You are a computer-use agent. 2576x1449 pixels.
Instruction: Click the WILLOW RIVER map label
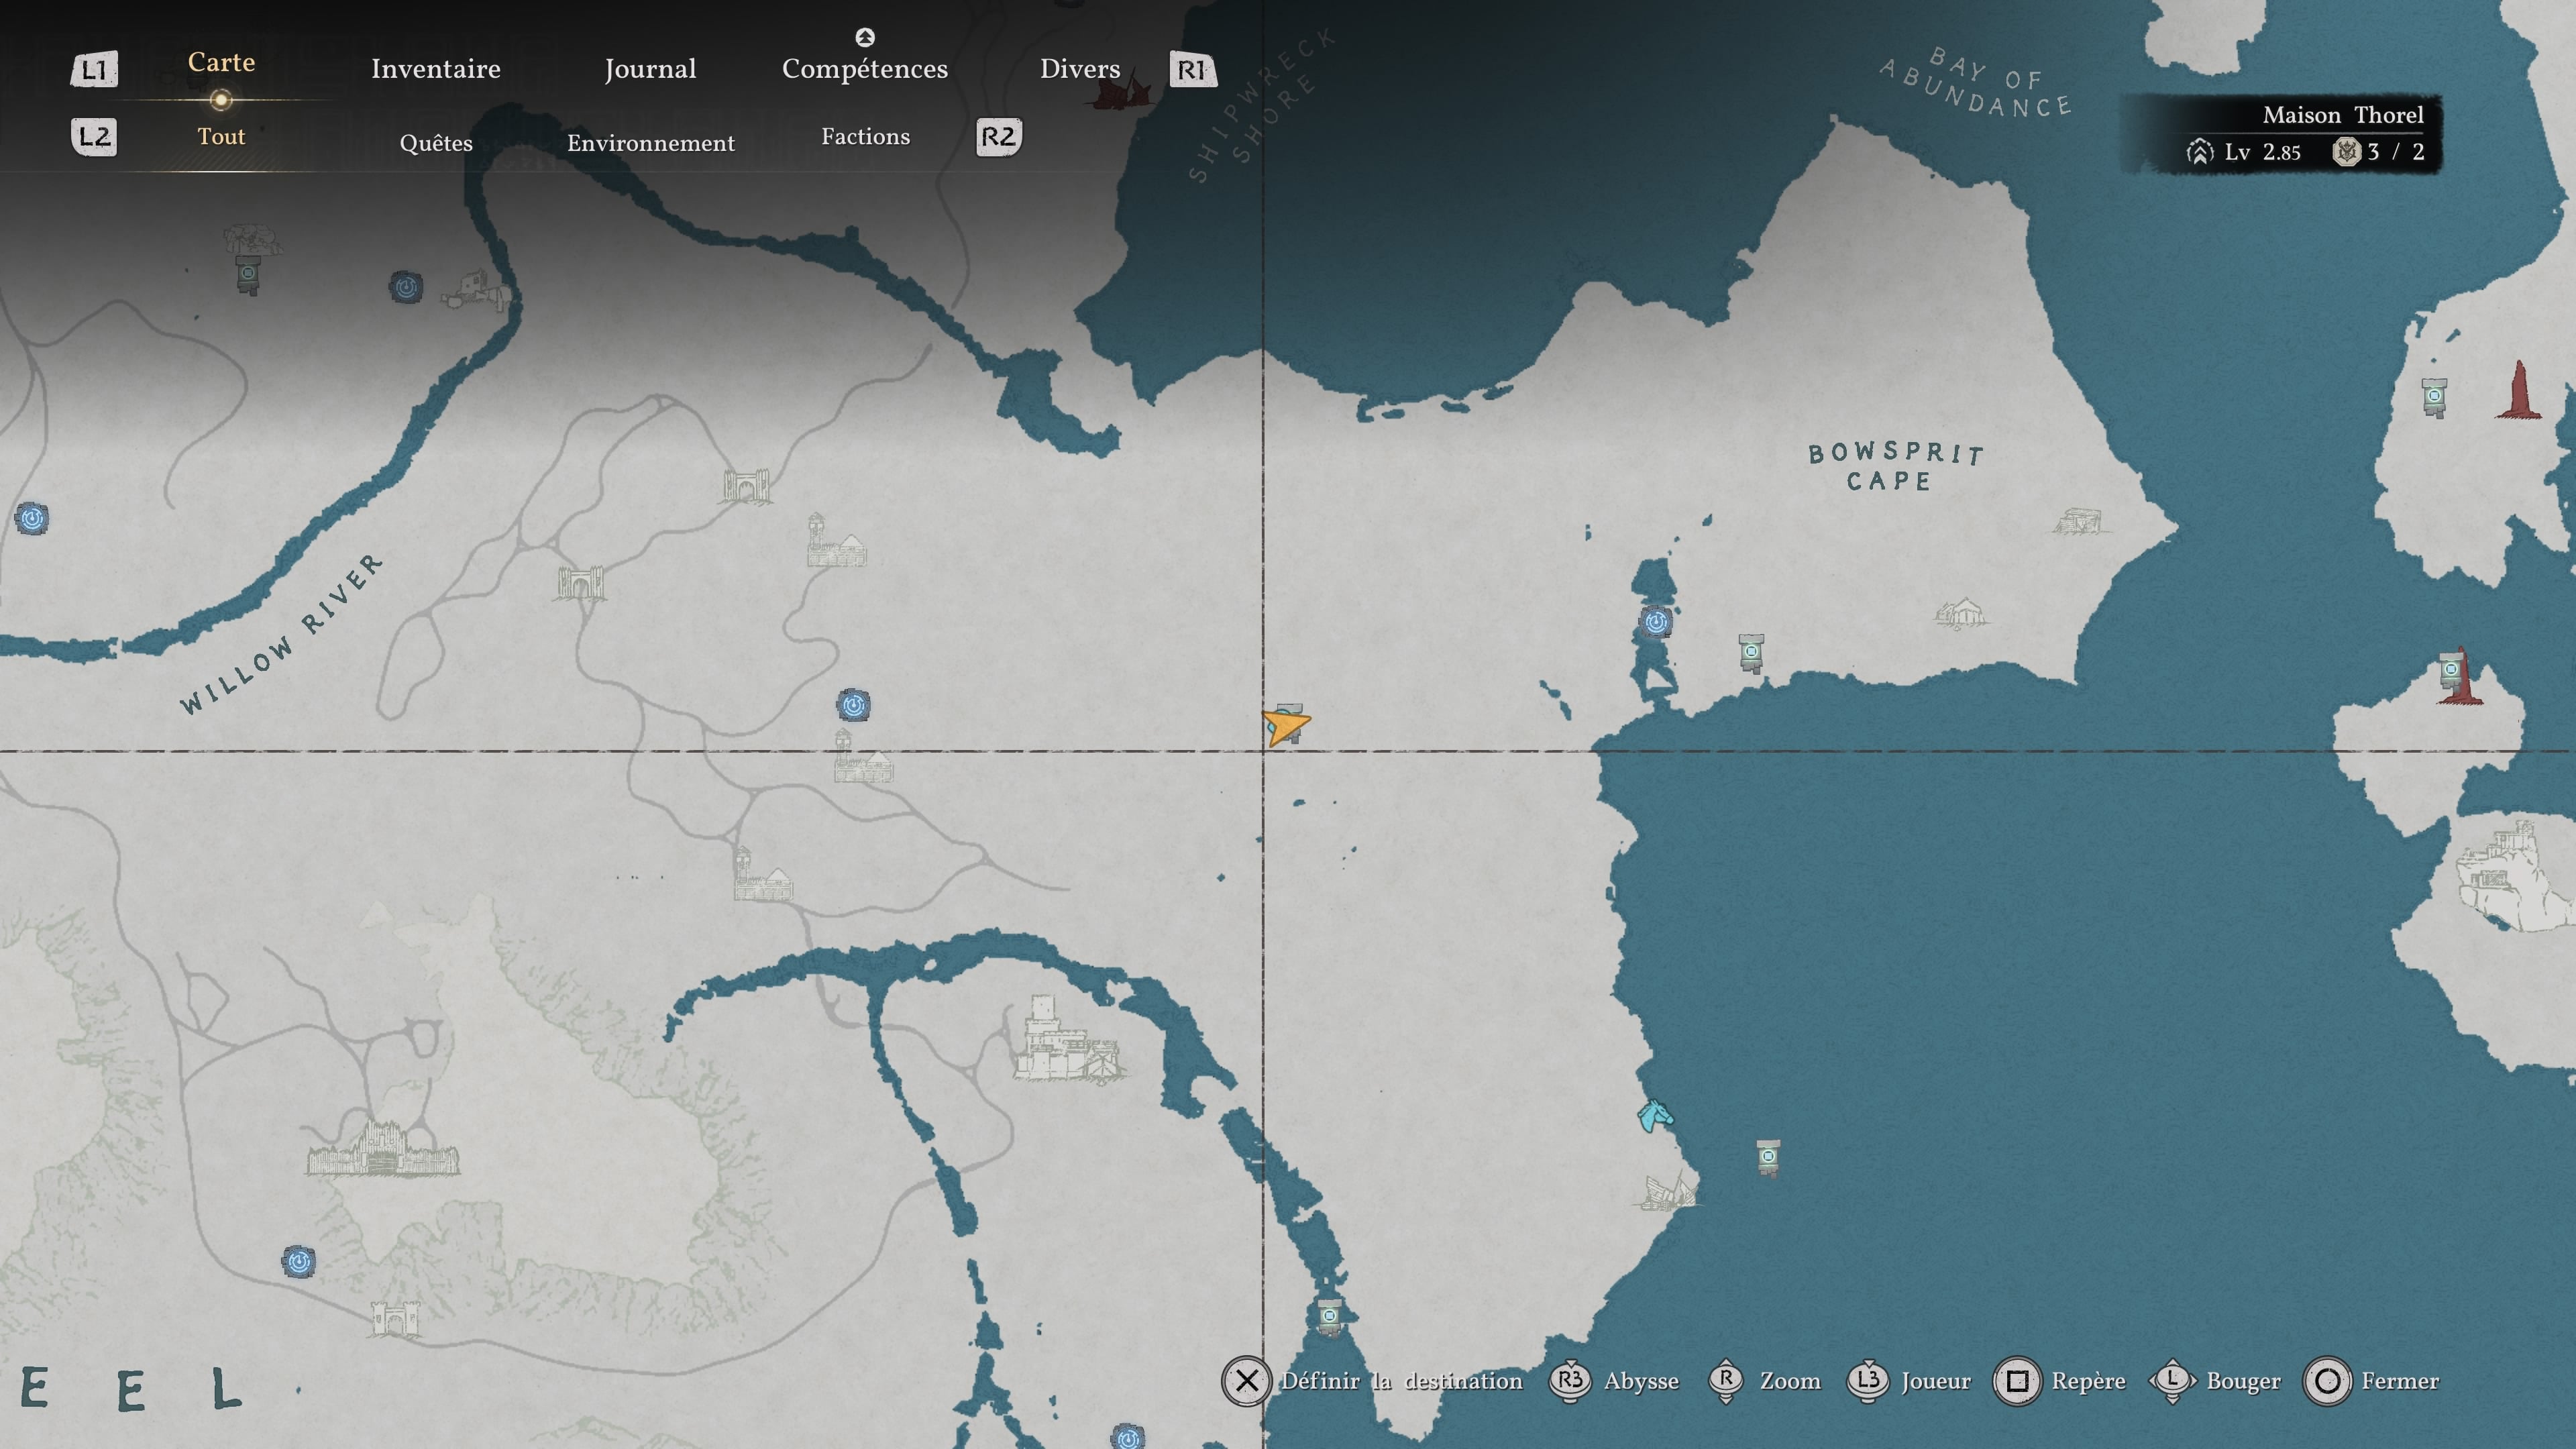point(281,634)
